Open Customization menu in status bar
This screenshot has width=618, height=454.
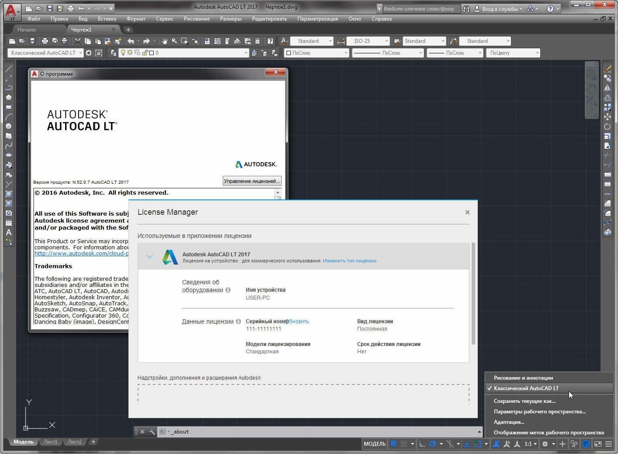608,444
